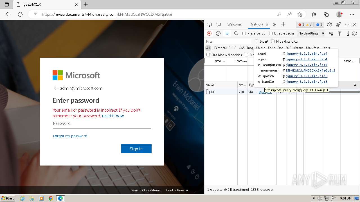The image size is (360, 202).
Task: Expand more DevTools tabs chevron
Action: point(274,24)
